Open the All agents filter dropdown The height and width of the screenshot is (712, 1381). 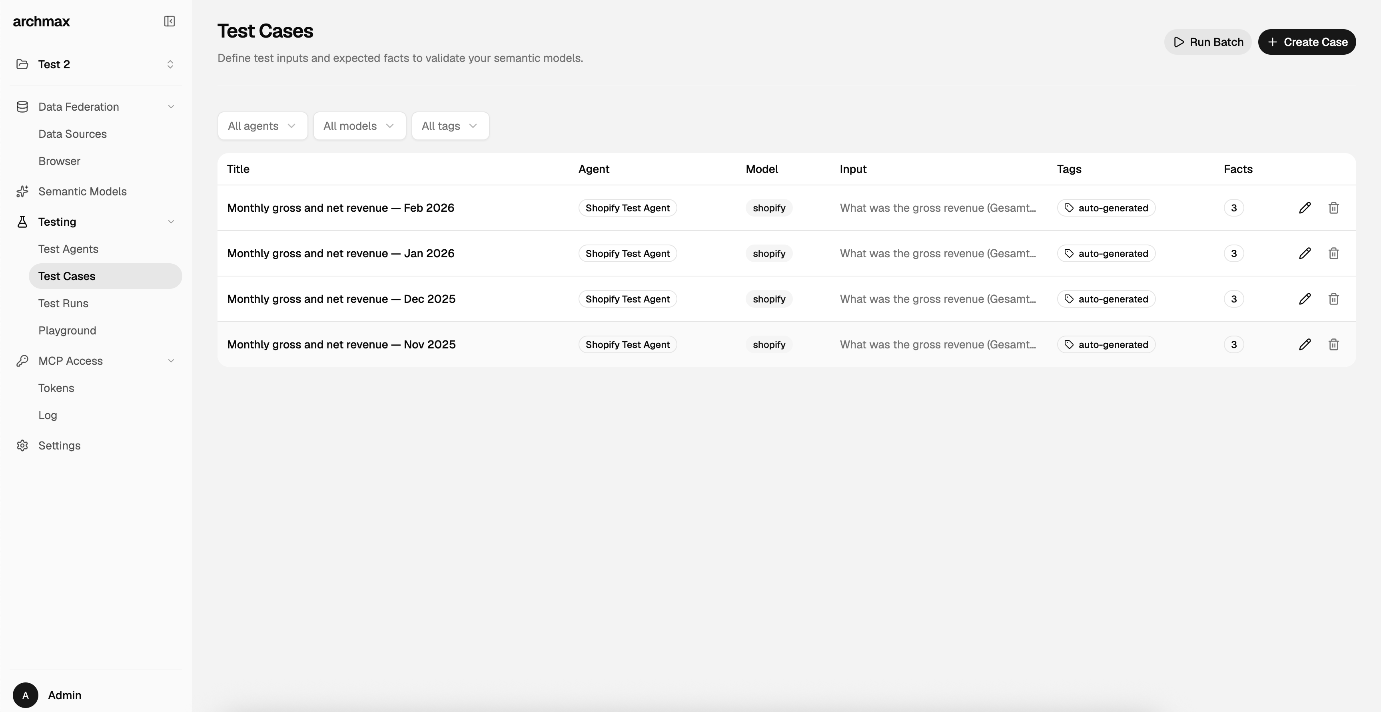click(x=262, y=126)
